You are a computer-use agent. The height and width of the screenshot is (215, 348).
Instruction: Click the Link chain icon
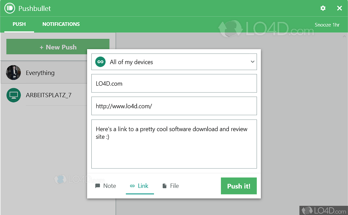click(x=132, y=186)
